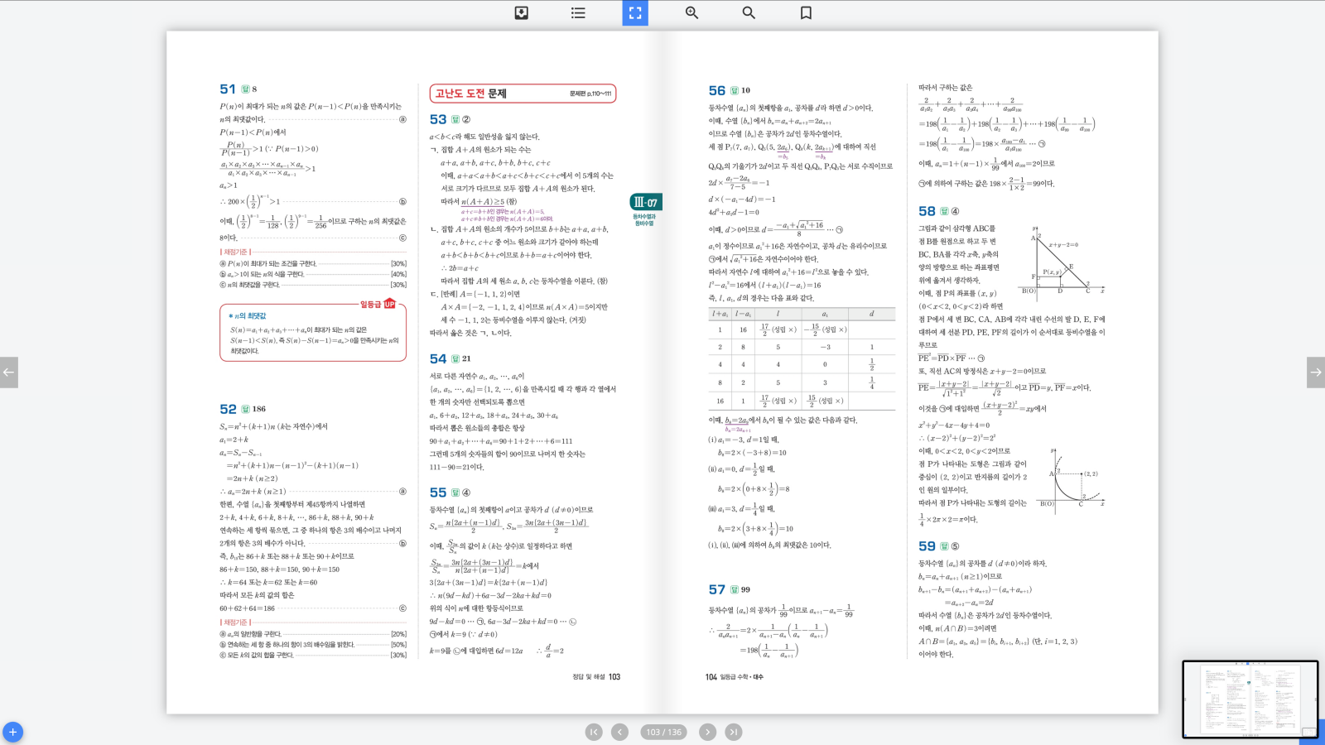Open the table of contents panel
The height and width of the screenshot is (745, 1325).
[x=577, y=12]
